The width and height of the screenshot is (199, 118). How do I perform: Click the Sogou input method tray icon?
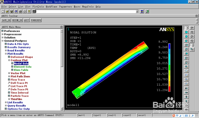point(174,115)
